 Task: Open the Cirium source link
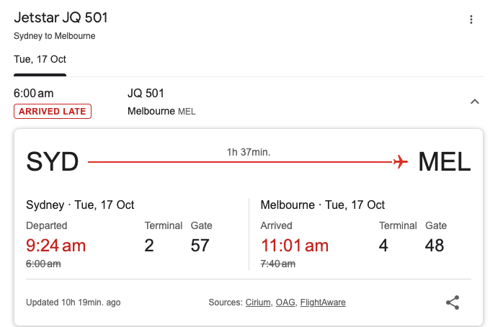(x=258, y=303)
